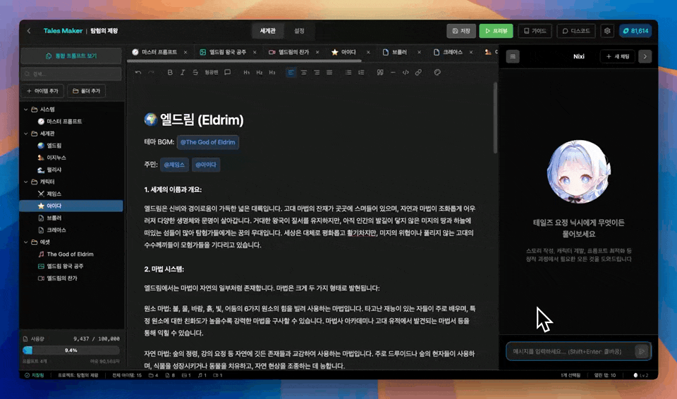Apply italic formatting to text
The height and width of the screenshot is (399, 677).
(x=183, y=72)
